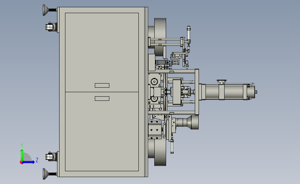The width and height of the screenshot is (300, 184).
Task: Select the upper gear wheel
Action: click(154, 82)
